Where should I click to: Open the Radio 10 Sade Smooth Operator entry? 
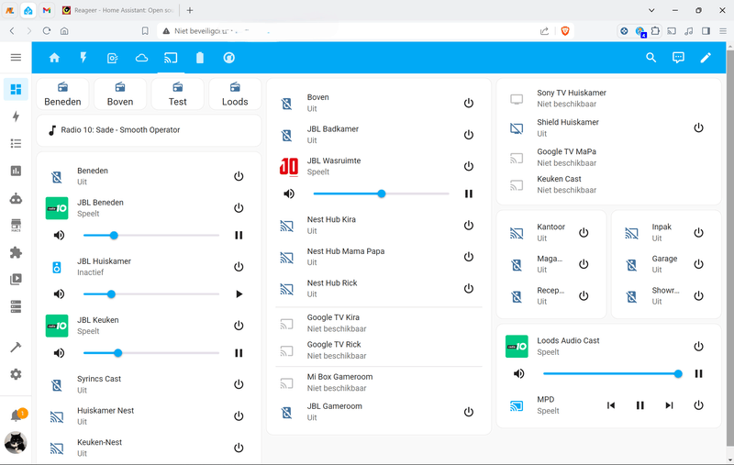click(x=149, y=130)
